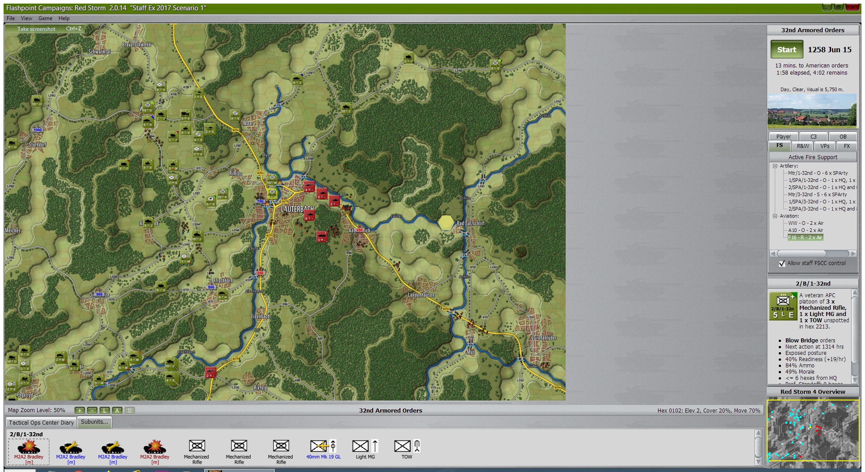Image resolution: width=865 pixels, height=472 pixels.
Task: Zoom in the map with the plus button
Action: [80, 410]
